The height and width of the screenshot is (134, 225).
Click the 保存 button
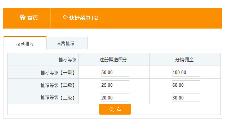(x=115, y=110)
